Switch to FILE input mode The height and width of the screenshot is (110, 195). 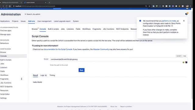click(x=185, y=56)
